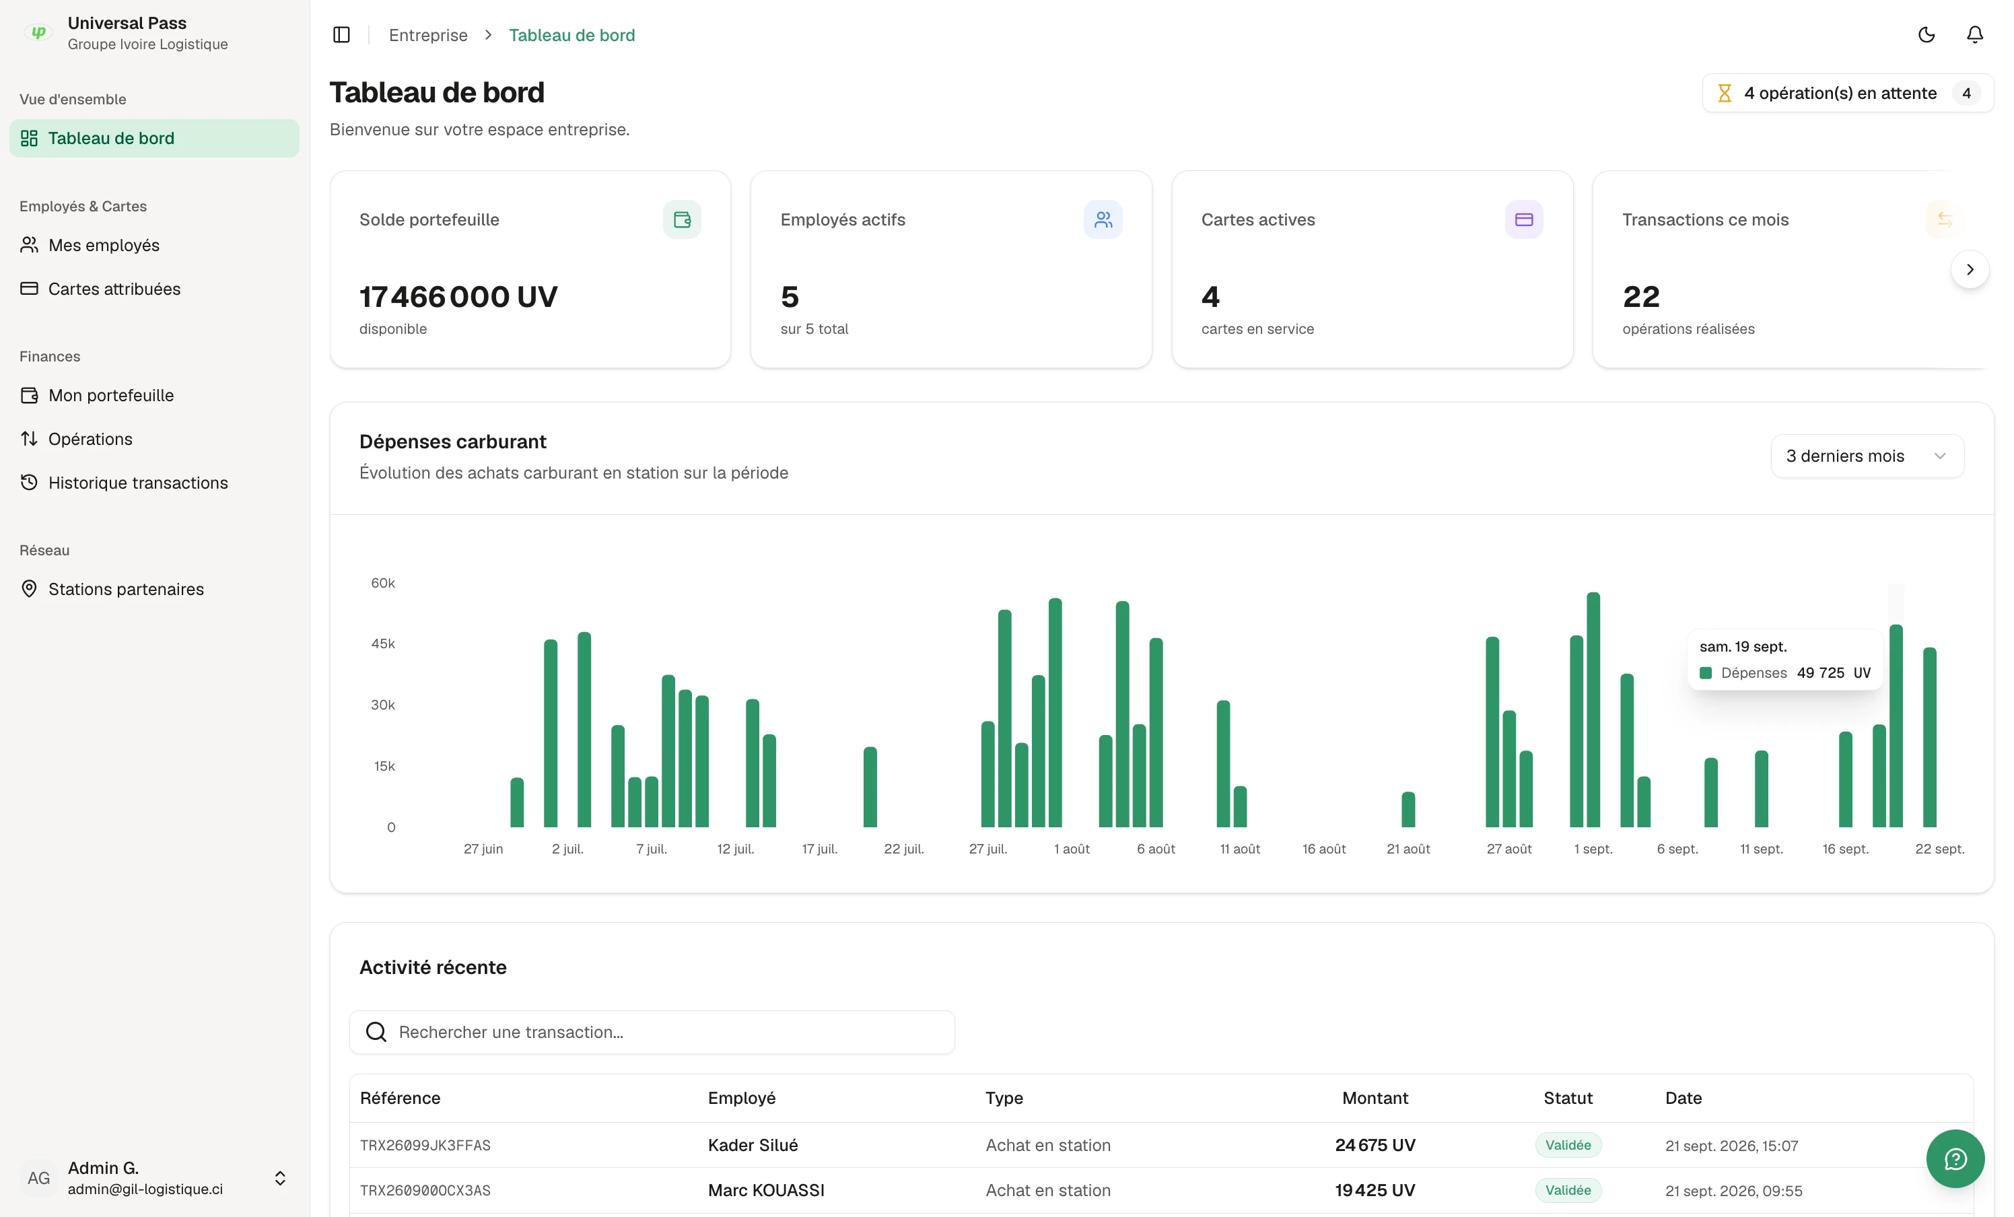This screenshot has width=2014, height=1217.
Task: Focus the Rechercher une transaction field
Action: click(x=652, y=1033)
